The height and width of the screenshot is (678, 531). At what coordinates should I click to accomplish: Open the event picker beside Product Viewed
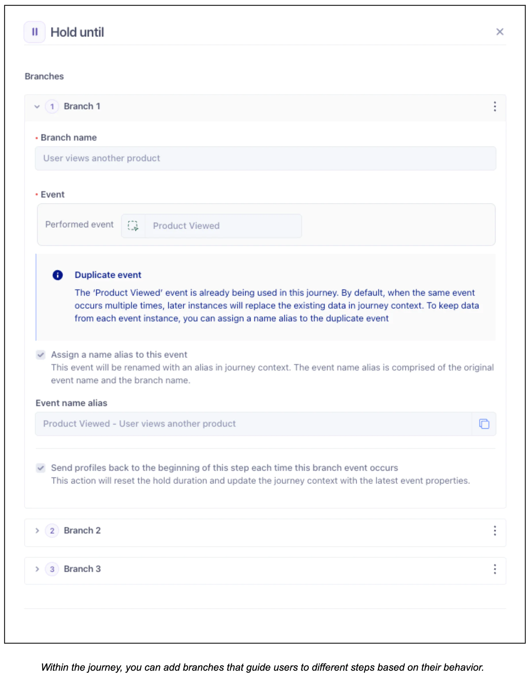point(132,226)
